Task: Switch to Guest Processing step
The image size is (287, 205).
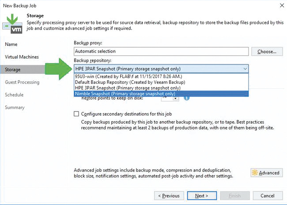Action: click(x=22, y=82)
